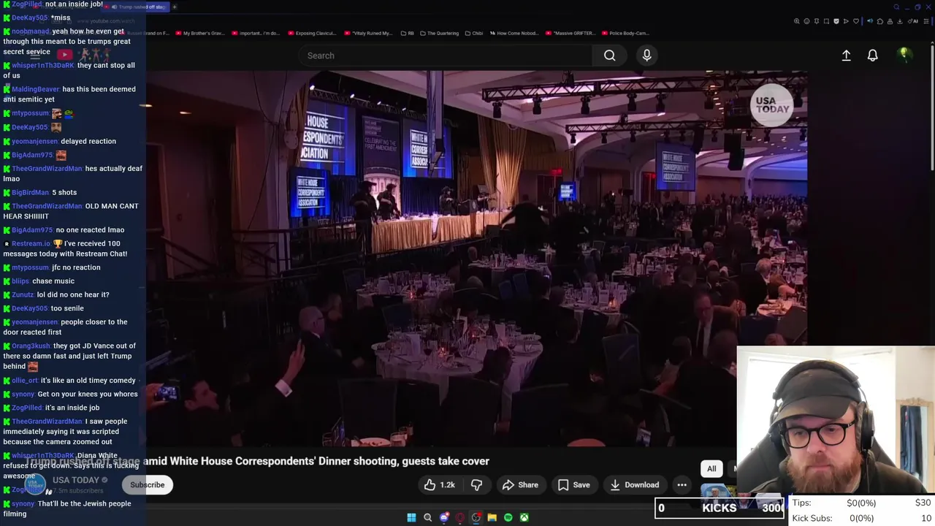Open Xbox app from the taskbar
Viewport: 935px width, 526px height.
tap(524, 517)
